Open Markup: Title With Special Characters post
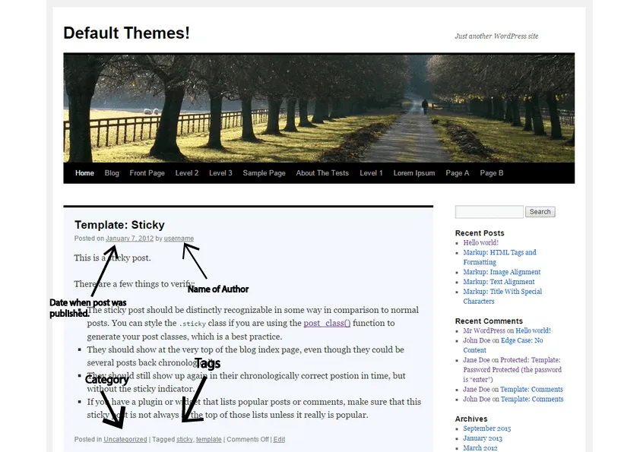This screenshot has width=640, height=452. [x=502, y=296]
